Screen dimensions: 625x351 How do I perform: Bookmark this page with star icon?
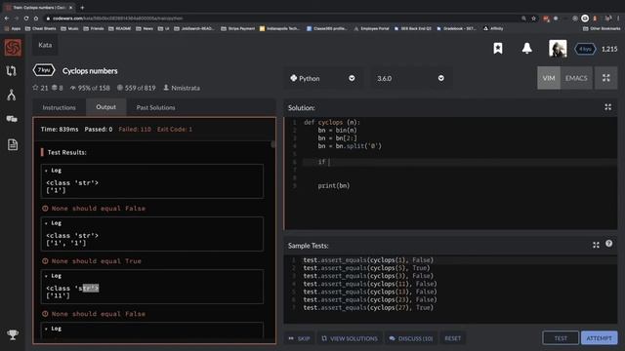coord(533,19)
